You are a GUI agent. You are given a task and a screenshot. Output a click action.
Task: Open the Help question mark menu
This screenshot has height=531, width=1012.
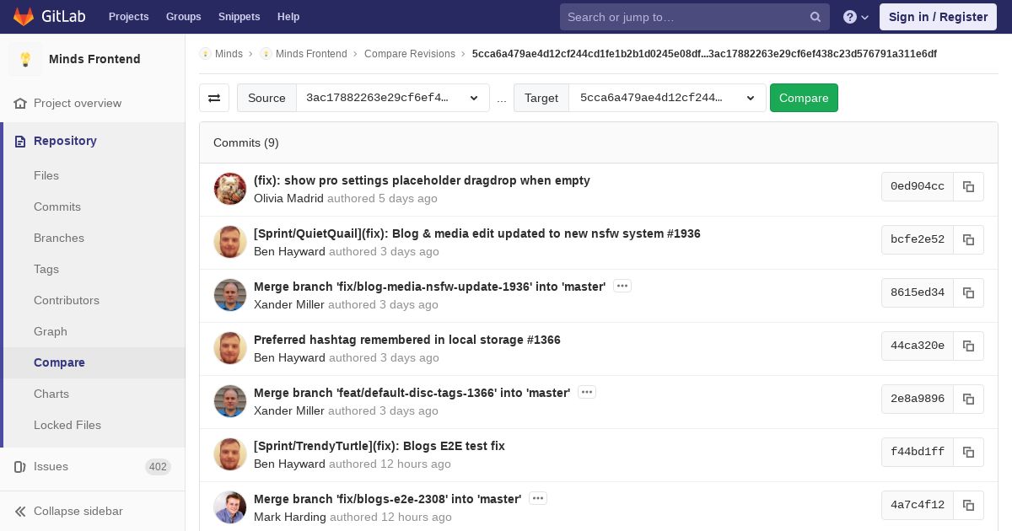coord(856,17)
